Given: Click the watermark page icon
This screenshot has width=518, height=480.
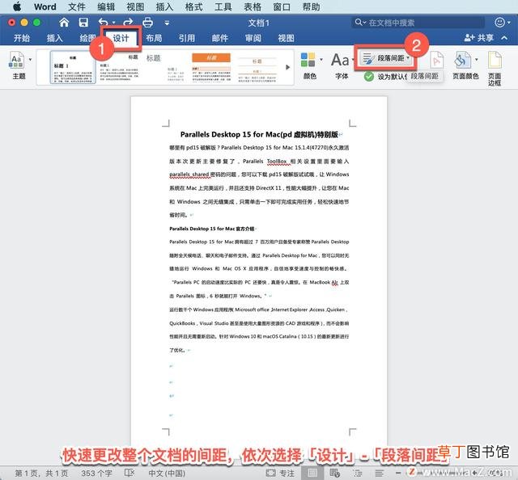Looking at the screenshot, I should pyautogui.click(x=436, y=60).
